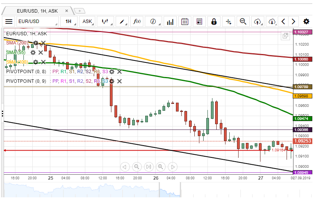Screen dimensions: 315x200
Task: Click the 1.09253 current price label
Action: click(x=302, y=141)
